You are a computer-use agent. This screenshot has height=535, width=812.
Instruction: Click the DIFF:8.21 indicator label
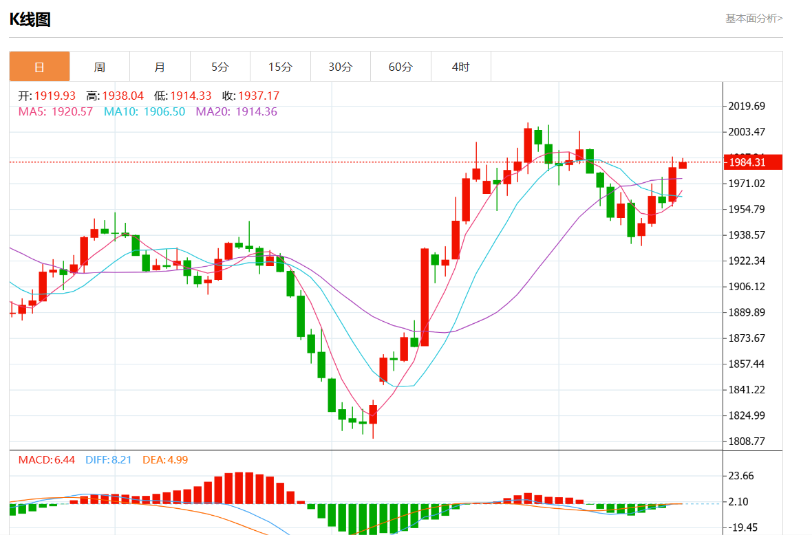[x=109, y=460]
